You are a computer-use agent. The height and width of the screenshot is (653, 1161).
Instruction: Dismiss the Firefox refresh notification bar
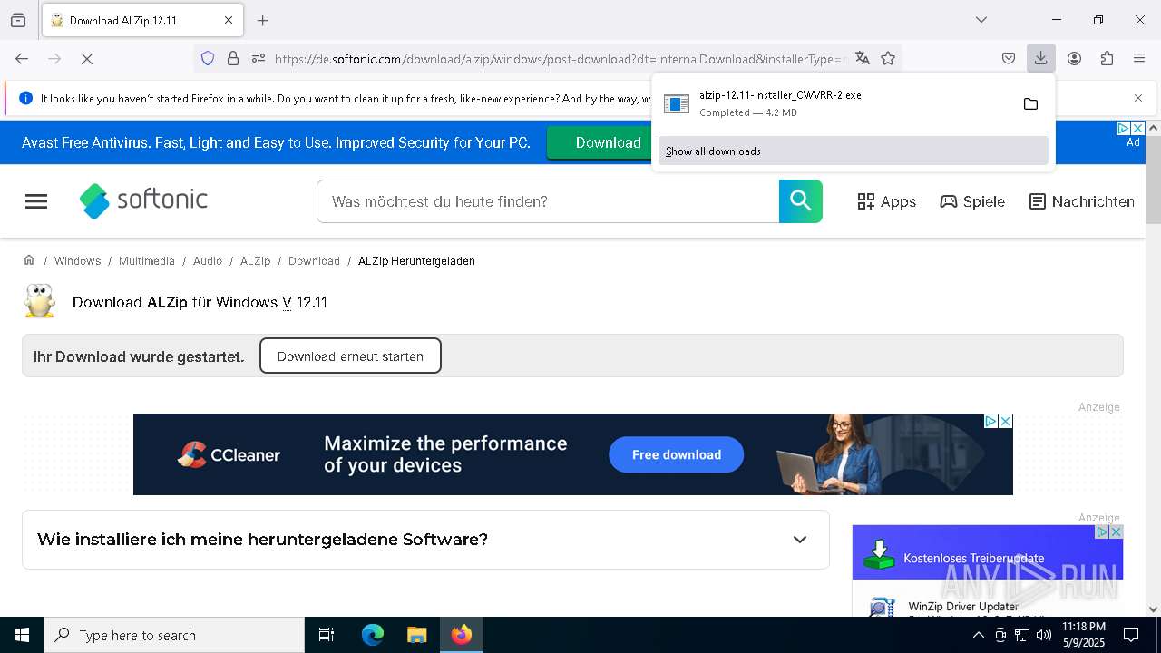click(1138, 98)
